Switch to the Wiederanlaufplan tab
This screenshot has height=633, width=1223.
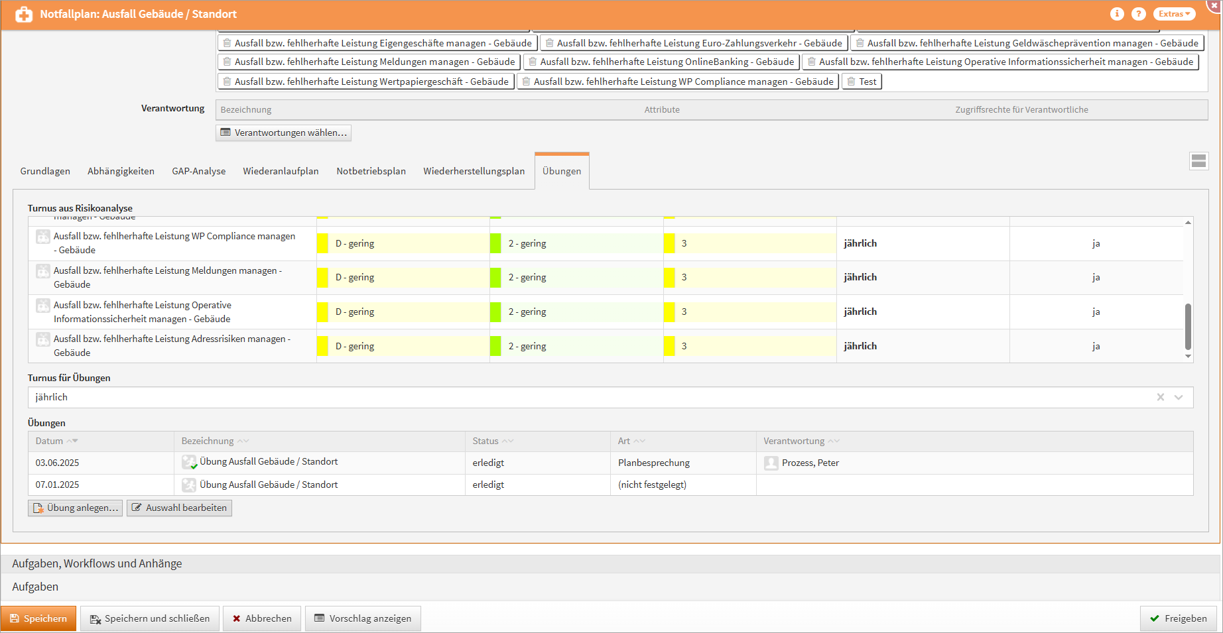[x=281, y=171]
